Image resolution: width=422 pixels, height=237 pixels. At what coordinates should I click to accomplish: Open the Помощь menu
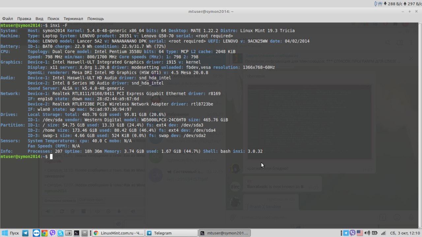(96, 19)
